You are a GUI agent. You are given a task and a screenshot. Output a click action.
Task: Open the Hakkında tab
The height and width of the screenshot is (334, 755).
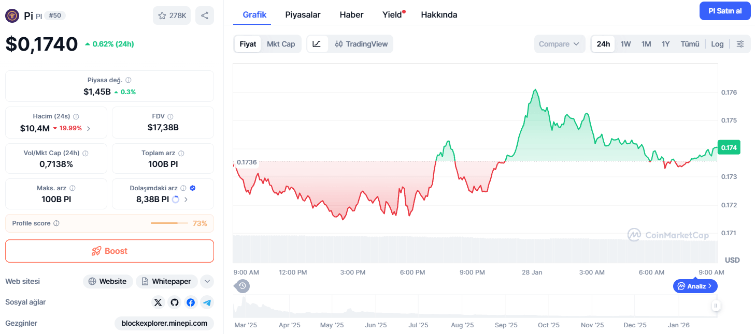tap(439, 14)
